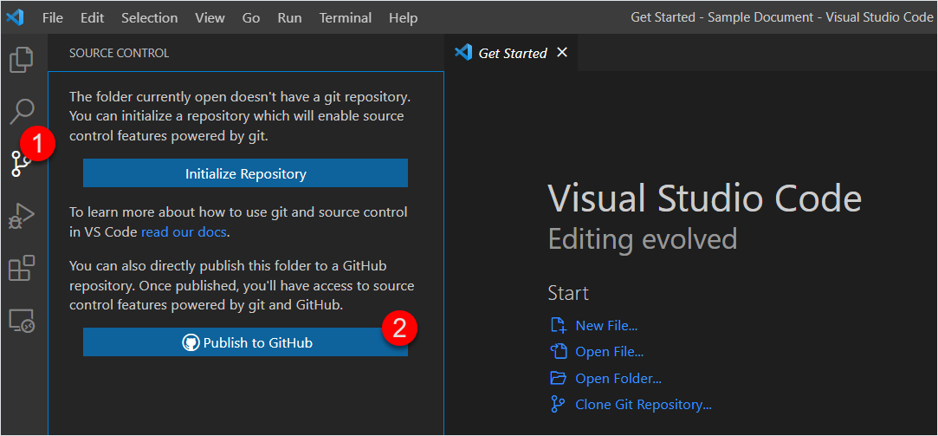Viewport: 938px width, 436px height.
Task: Open the Run menu
Action: tap(289, 18)
